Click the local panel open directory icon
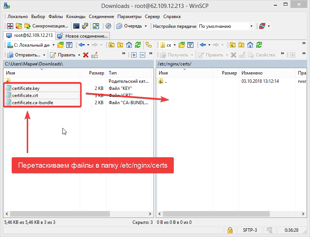This screenshot has width=310, height=237. 61,45
